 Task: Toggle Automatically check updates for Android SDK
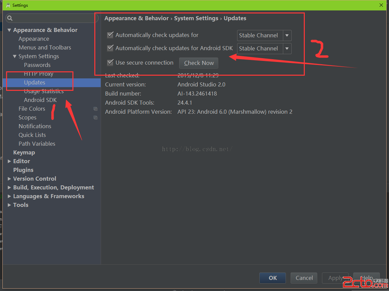coord(110,48)
